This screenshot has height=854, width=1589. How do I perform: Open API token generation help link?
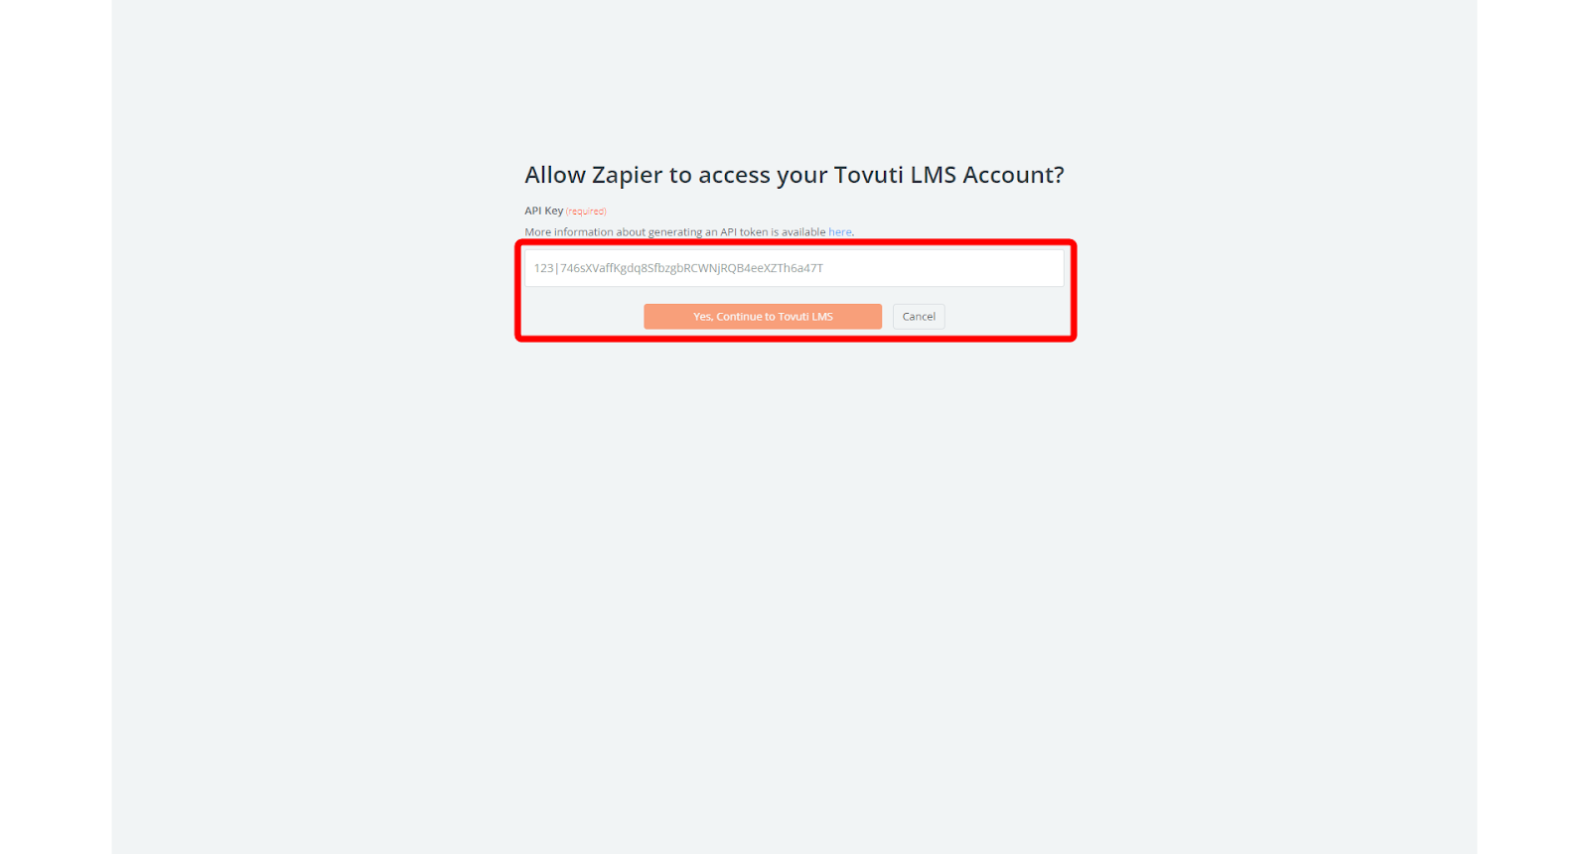pos(840,232)
